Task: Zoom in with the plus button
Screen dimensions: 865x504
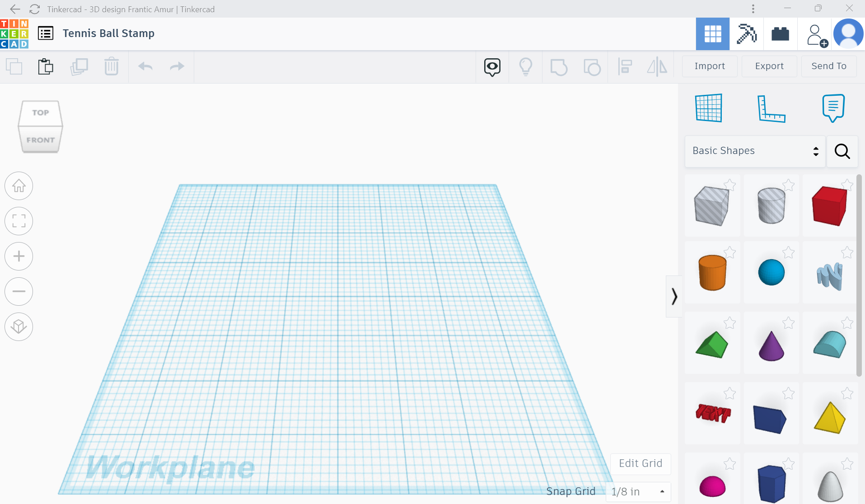Action: point(19,256)
